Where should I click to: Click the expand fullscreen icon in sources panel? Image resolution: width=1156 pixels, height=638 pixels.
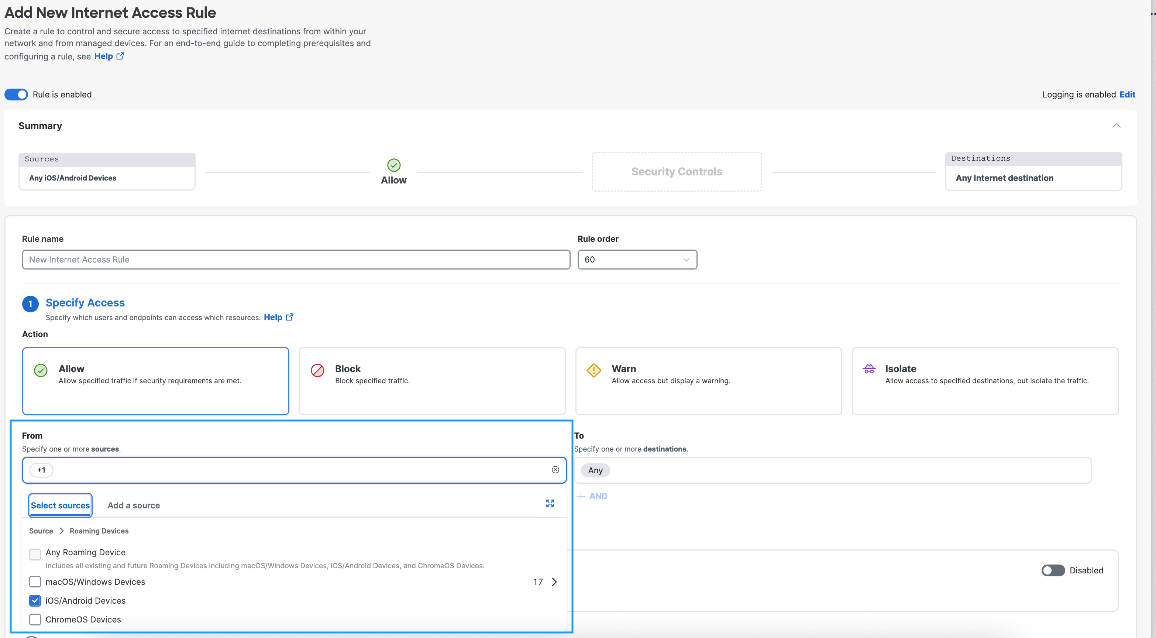550,503
